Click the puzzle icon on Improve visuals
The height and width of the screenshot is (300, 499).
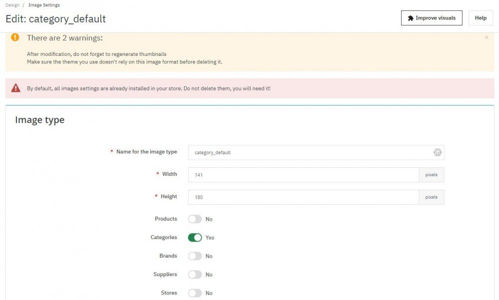(410, 17)
